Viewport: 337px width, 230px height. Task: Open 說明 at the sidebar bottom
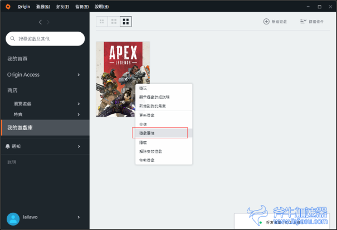[12, 162]
